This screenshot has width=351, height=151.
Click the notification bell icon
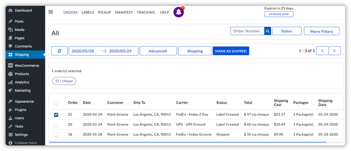coord(179,12)
